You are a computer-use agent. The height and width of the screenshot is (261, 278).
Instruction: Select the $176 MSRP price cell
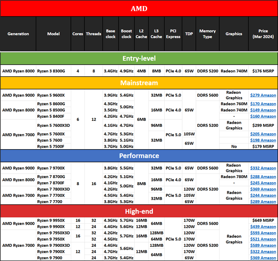pos(263,71)
